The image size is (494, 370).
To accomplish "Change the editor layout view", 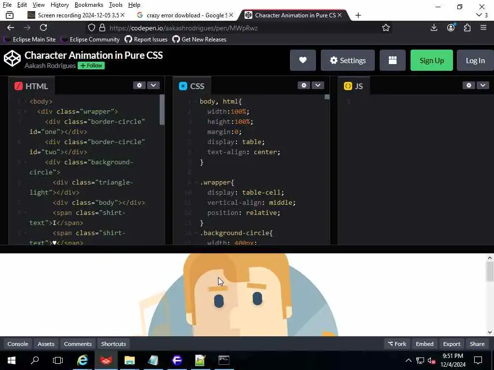I will (x=393, y=60).
